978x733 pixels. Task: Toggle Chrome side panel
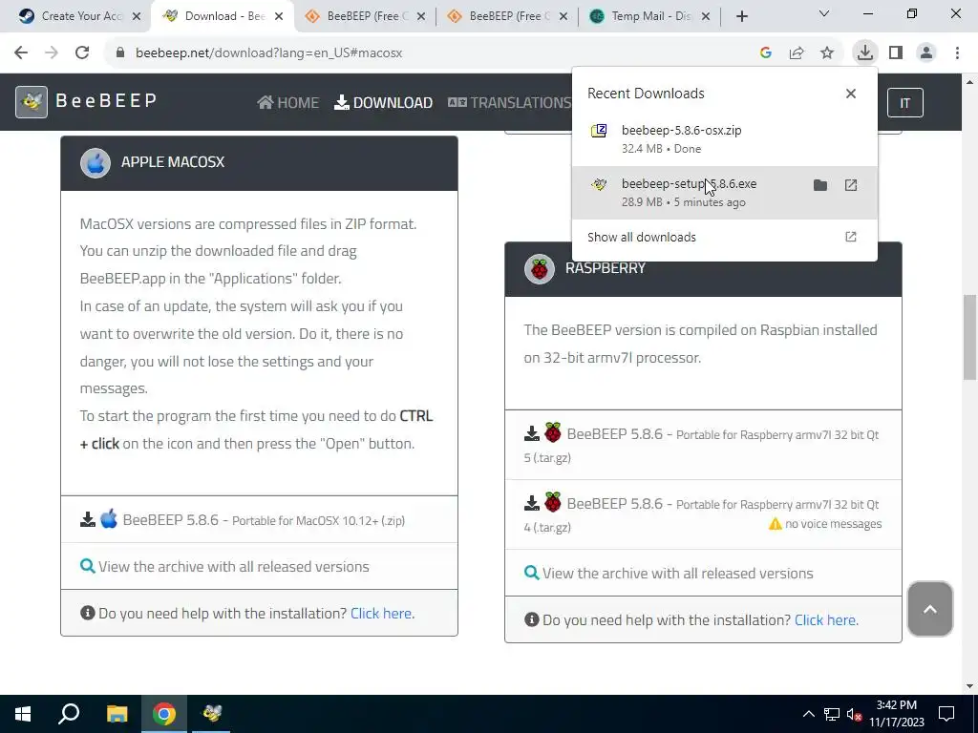click(x=896, y=52)
